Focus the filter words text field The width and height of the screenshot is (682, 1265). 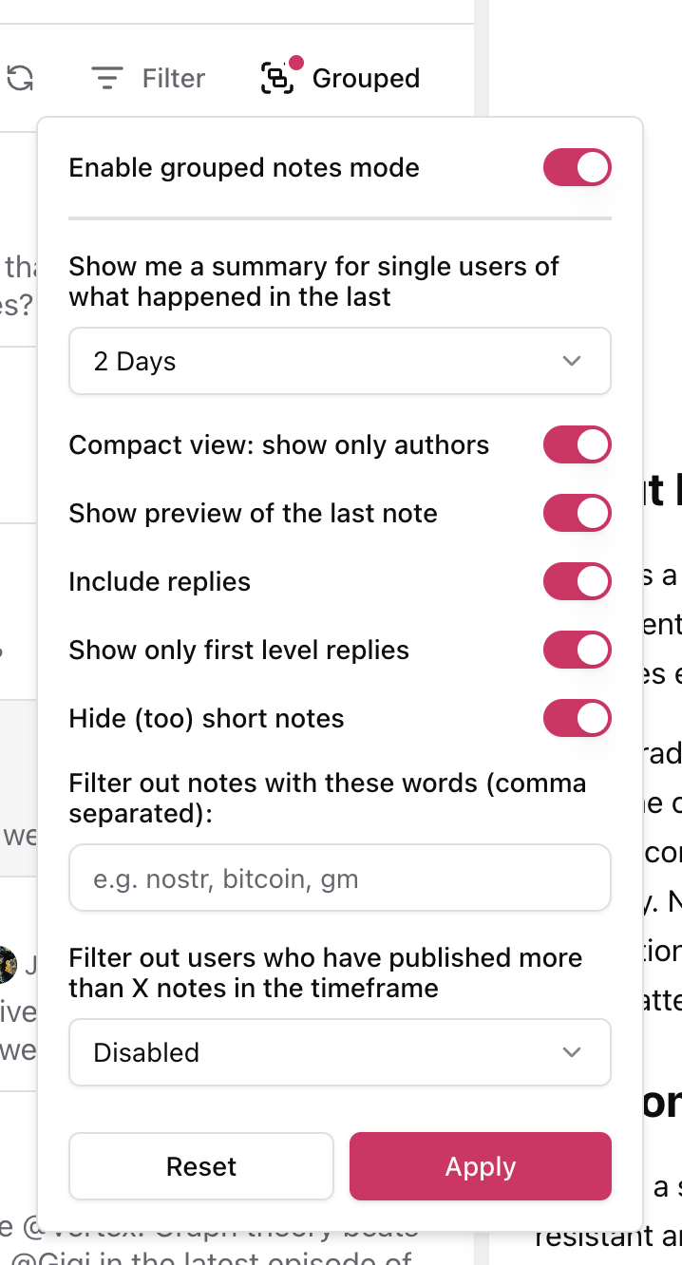coord(339,878)
